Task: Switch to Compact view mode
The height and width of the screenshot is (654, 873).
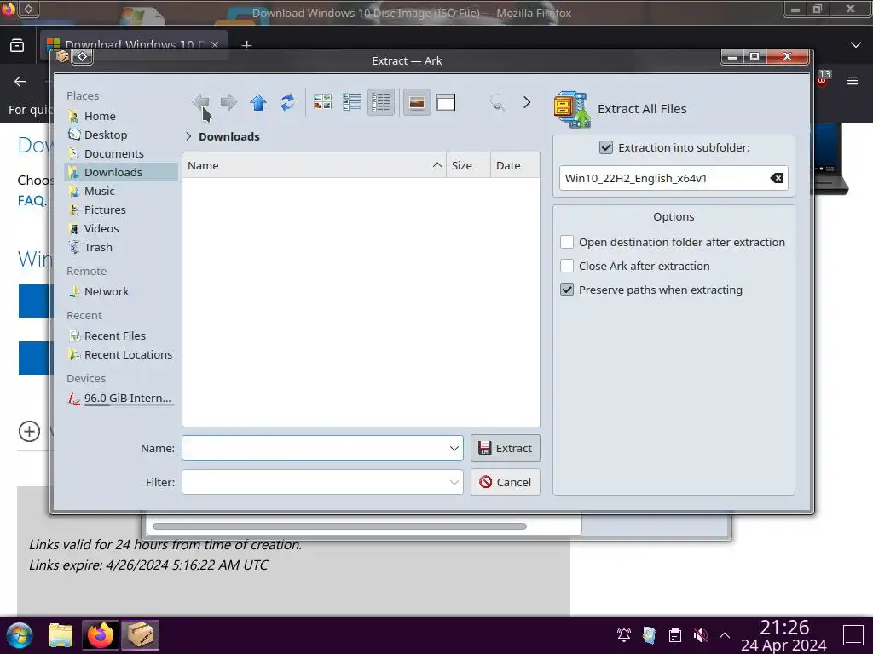Action: pyautogui.click(x=352, y=102)
